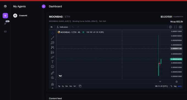Toggle the magnet mode tool
187x100 pixels.
pyautogui.click(x=53, y=84)
